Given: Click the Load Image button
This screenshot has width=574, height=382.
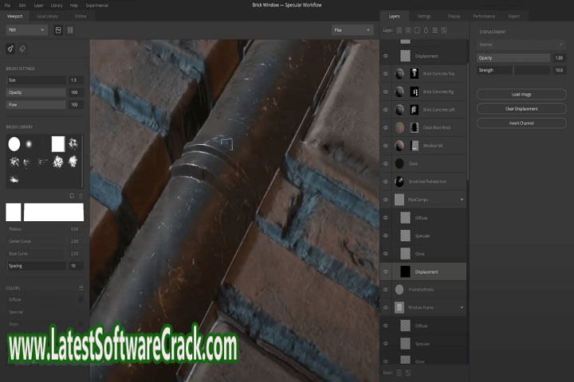Looking at the screenshot, I should (521, 95).
